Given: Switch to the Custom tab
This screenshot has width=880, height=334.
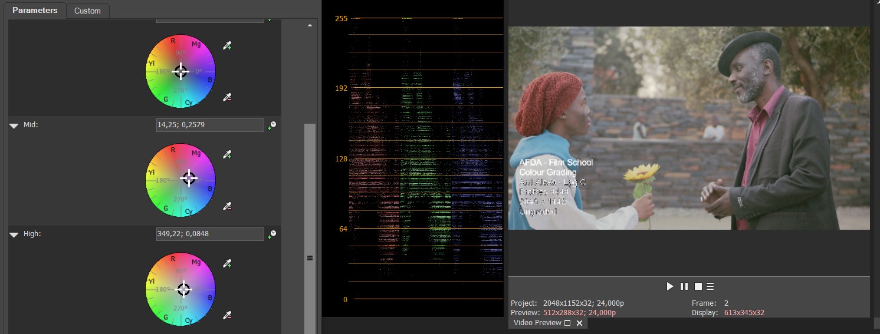Looking at the screenshot, I should point(87,11).
